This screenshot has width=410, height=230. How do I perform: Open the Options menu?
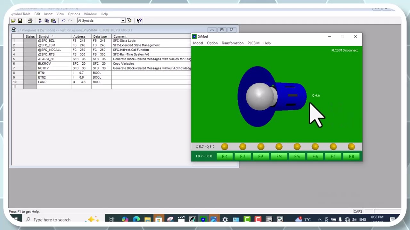coord(74,14)
